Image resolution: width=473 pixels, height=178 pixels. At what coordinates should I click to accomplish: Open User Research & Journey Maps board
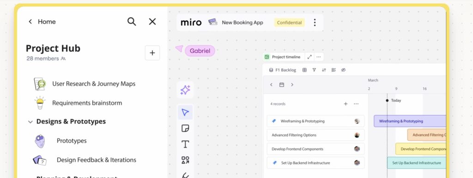coord(94,84)
